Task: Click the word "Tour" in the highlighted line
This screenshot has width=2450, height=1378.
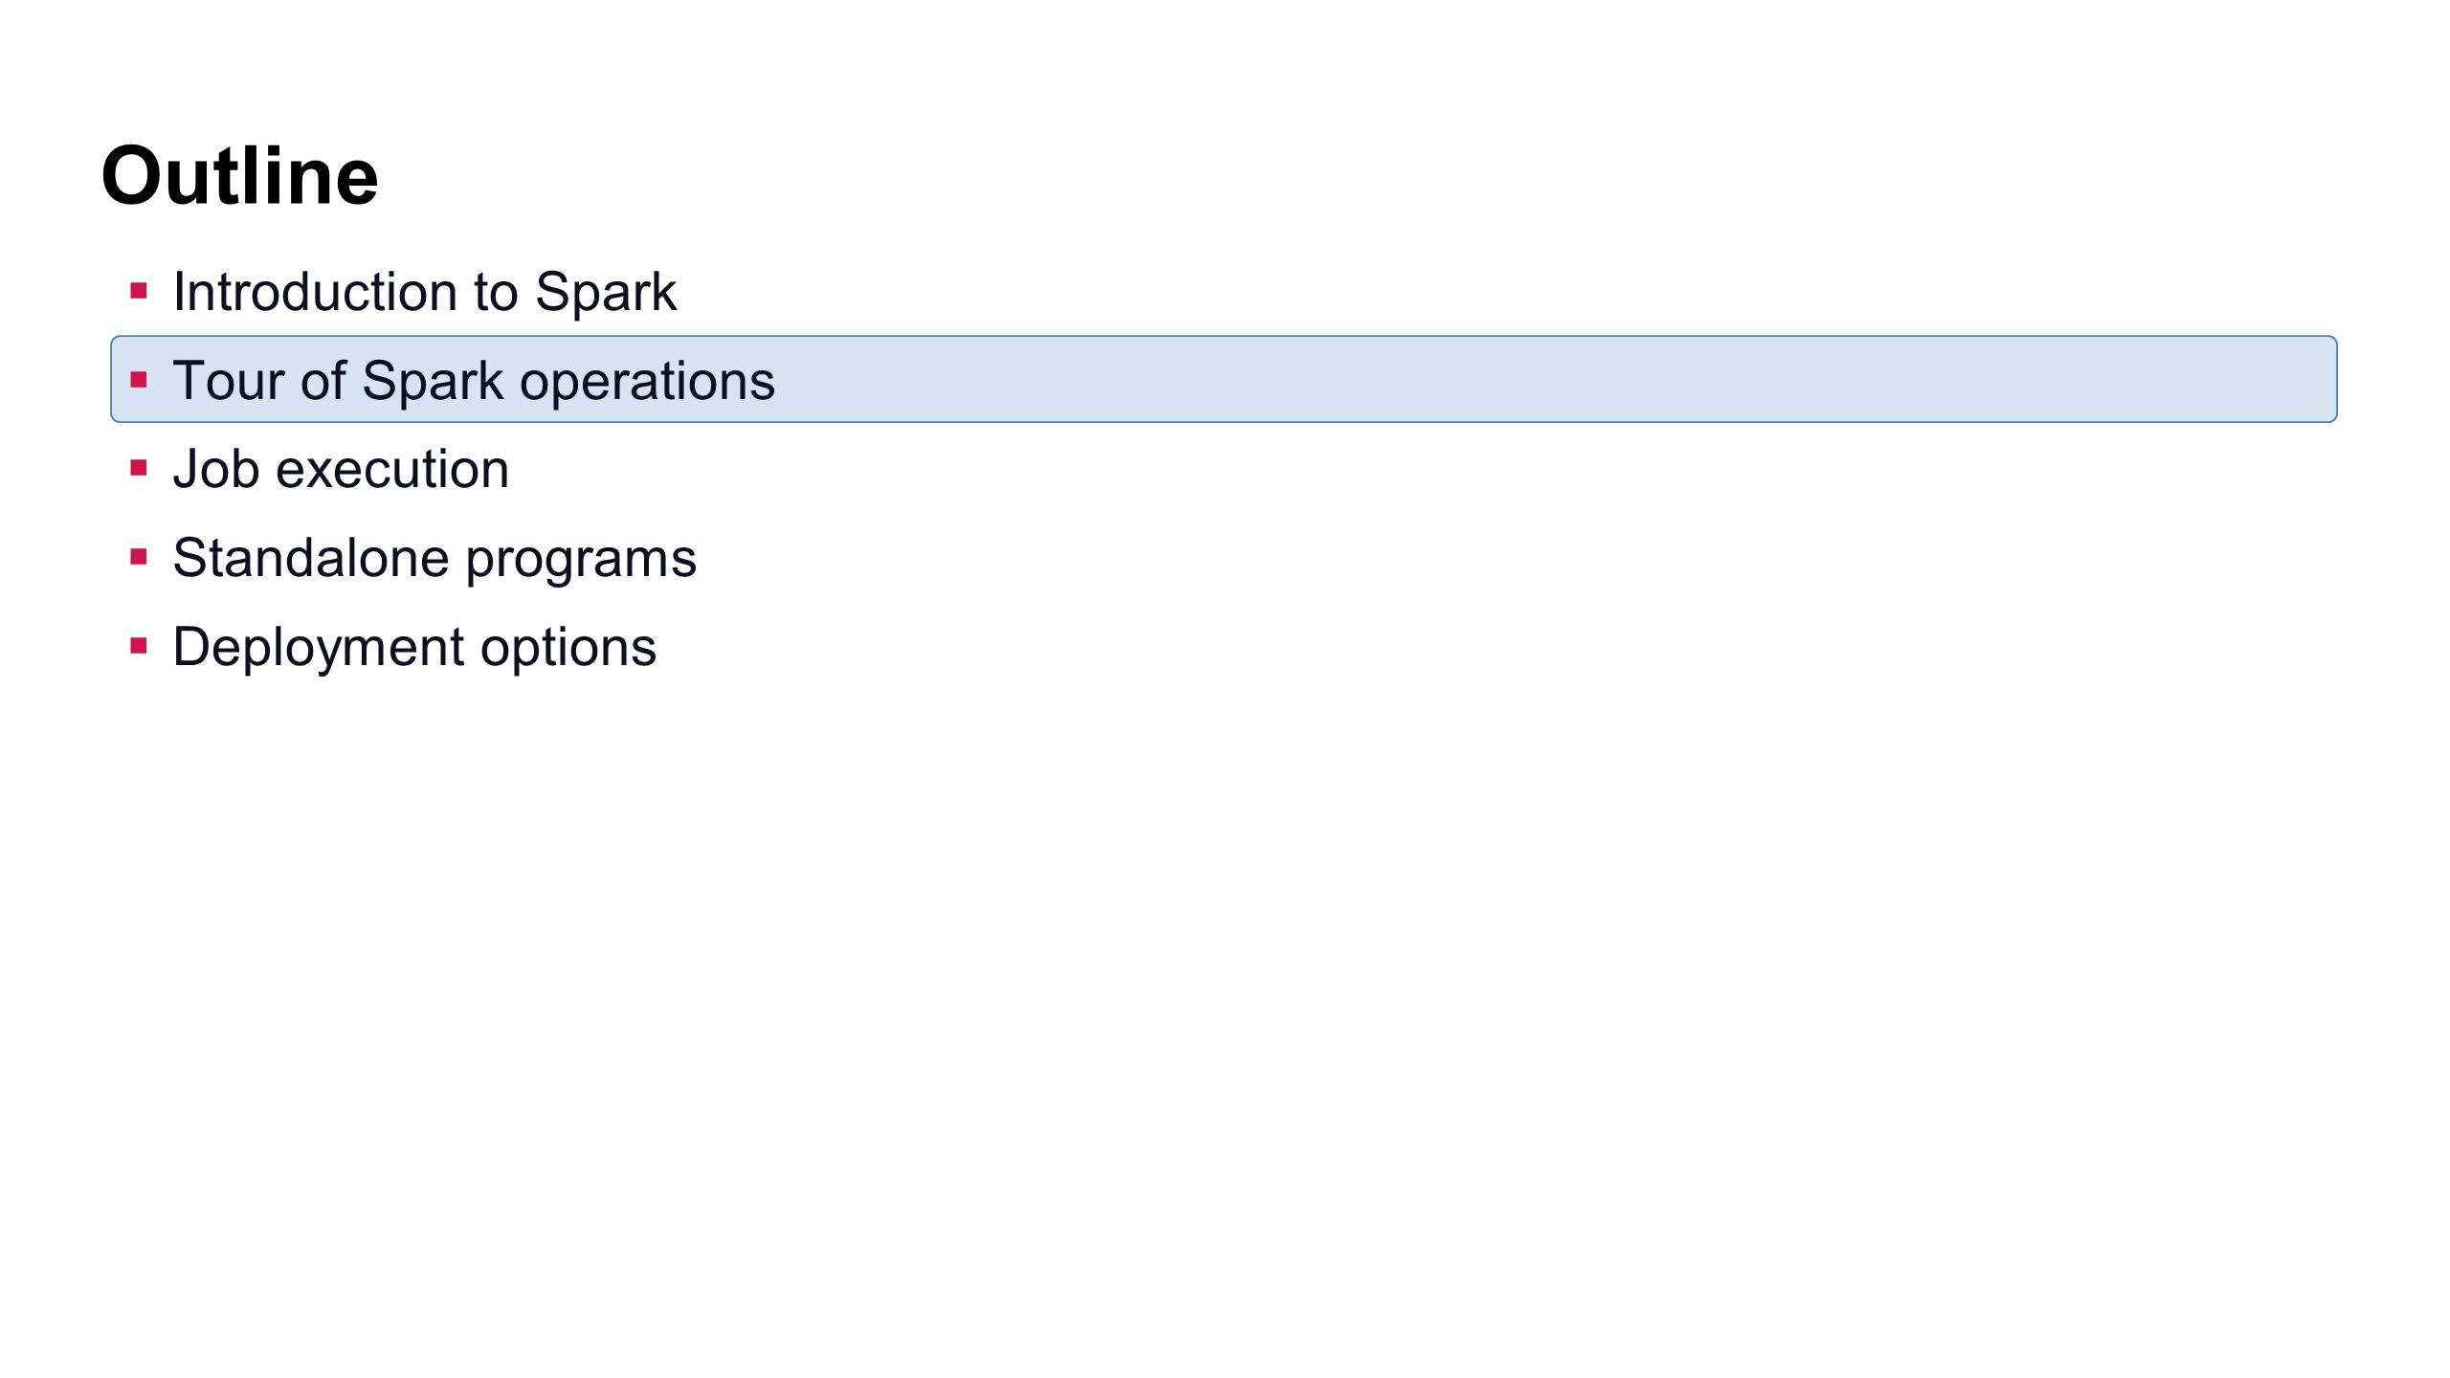Action: 228,380
